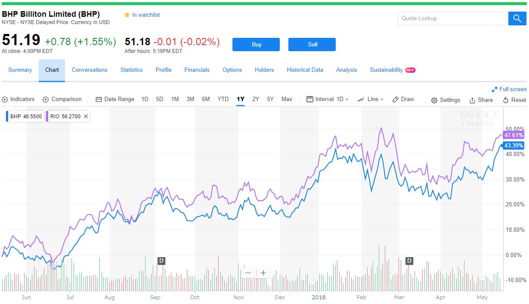Select the 6M range
Screen dimensions: 529x304
206,99
